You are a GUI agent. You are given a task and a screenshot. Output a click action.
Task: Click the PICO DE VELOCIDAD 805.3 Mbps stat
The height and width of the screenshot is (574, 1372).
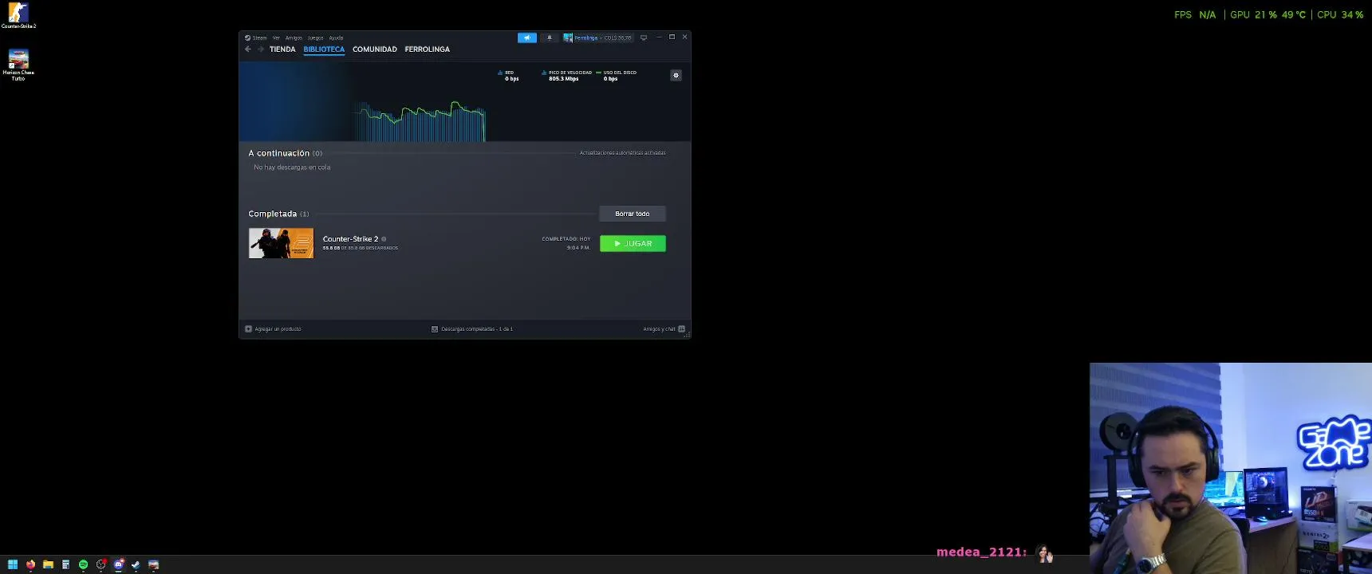(567, 76)
